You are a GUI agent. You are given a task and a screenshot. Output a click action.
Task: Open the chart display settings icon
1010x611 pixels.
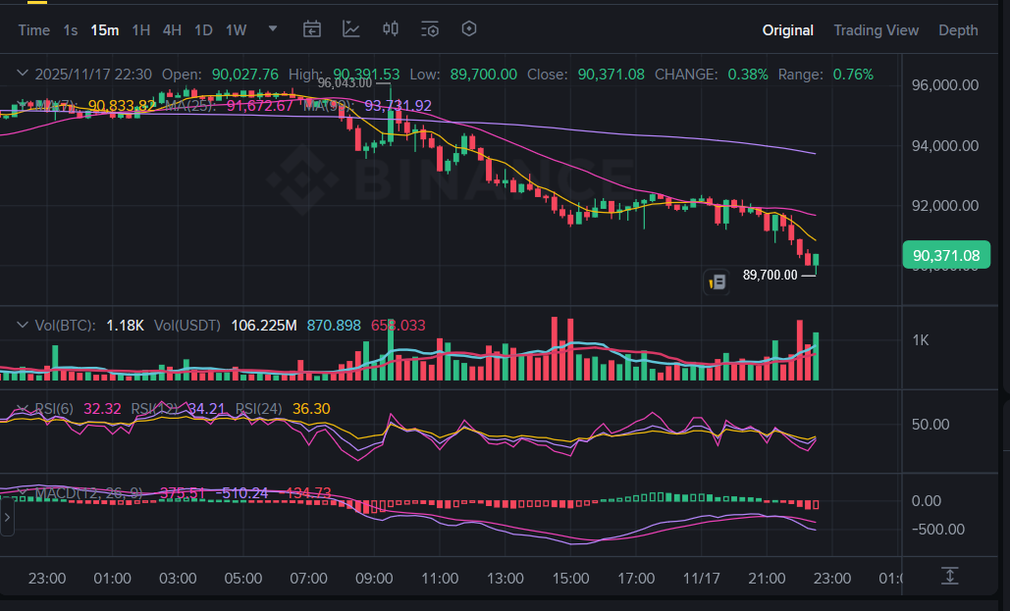point(430,29)
